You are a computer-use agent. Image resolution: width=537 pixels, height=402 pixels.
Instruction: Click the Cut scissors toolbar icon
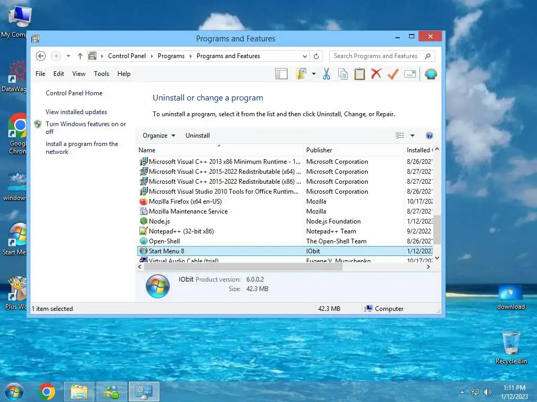tap(326, 74)
